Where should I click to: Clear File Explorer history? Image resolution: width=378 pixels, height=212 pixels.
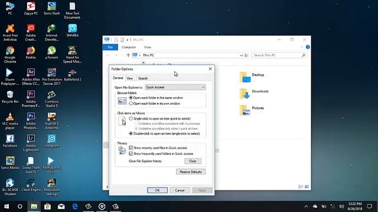tap(193, 161)
